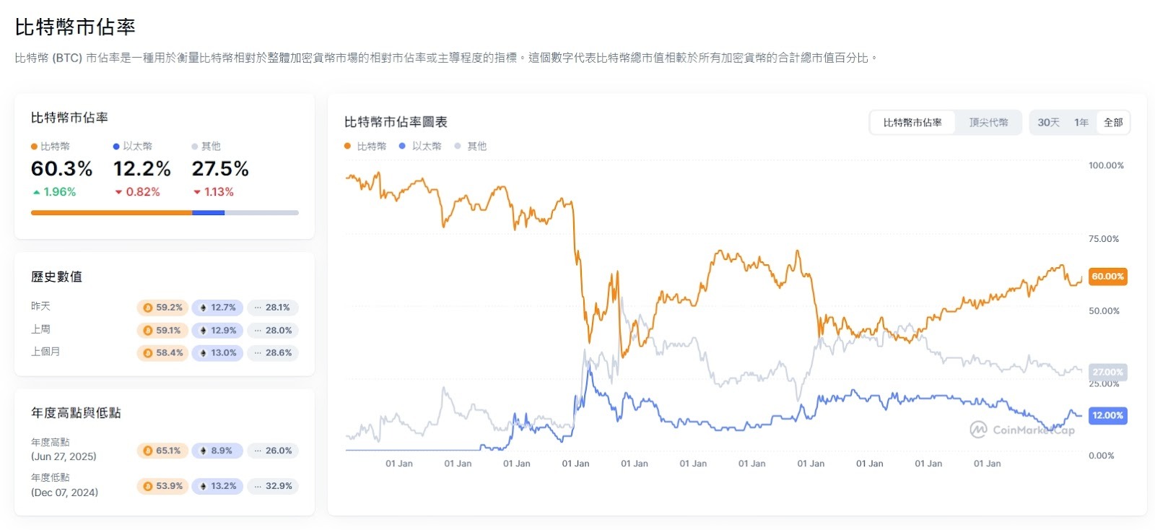1155x530 pixels.
Task: Select the orange 比特幣 legend dot
Action: (33, 146)
